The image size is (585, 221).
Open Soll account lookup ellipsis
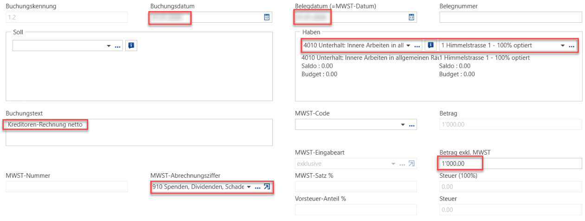[x=118, y=46]
